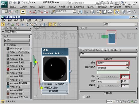
Task: Click the red X Delete Selected icon
Action: [x=18, y=24]
